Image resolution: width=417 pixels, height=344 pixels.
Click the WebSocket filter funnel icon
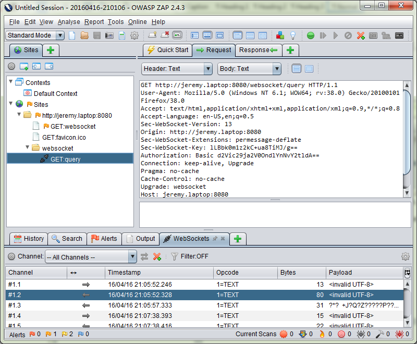point(175,256)
